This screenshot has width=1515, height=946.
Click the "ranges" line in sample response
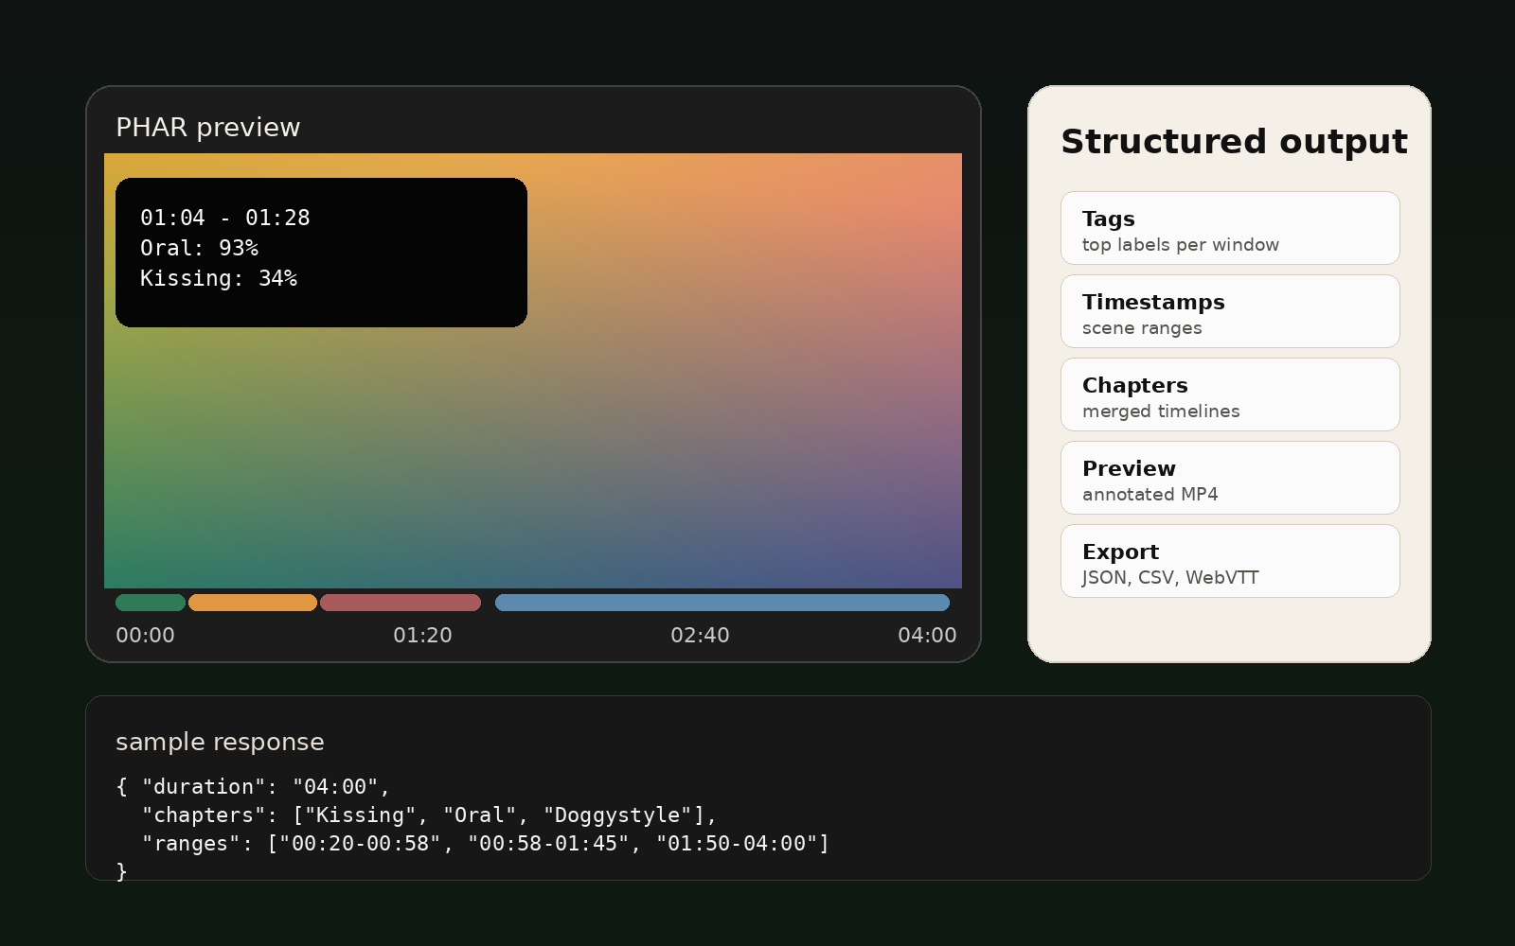click(486, 844)
